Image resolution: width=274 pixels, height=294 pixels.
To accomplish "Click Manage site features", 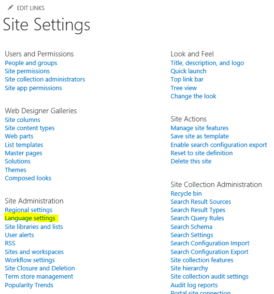I will [200, 128].
